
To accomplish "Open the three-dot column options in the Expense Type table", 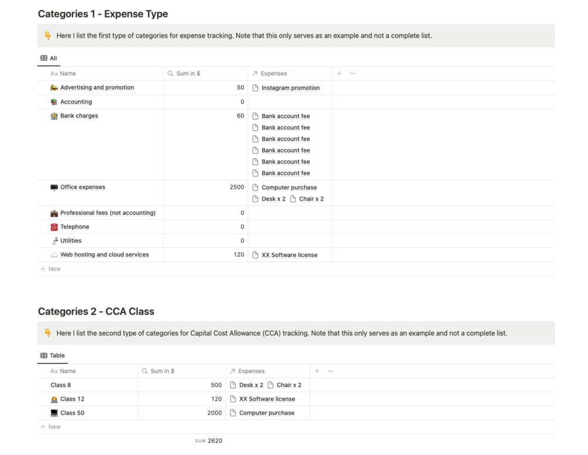I will 353,74.
